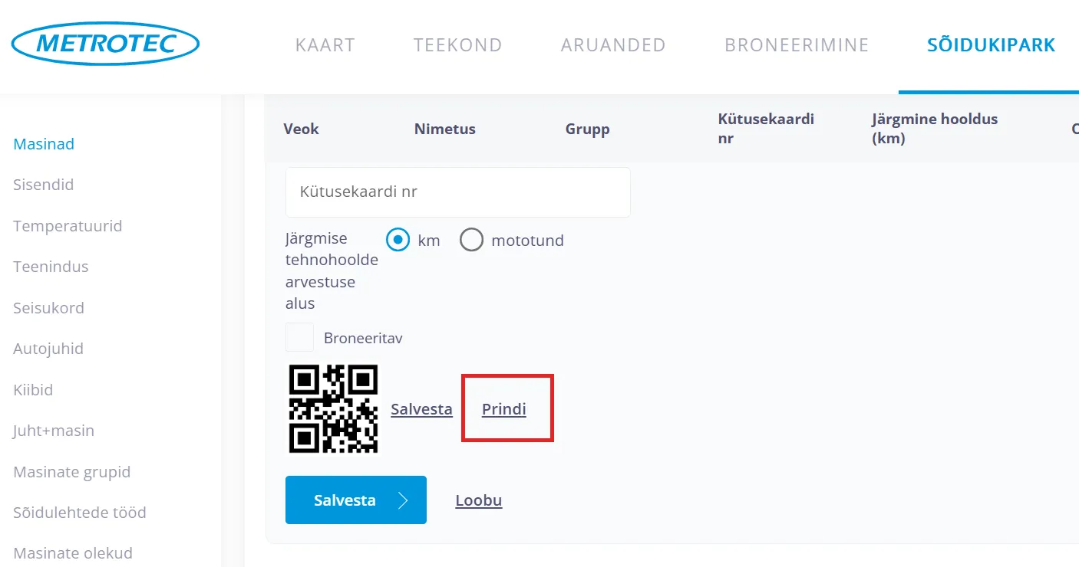Image resolution: width=1079 pixels, height=567 pixels.
Task: Open the Aruanded tab
Action: point(613,45)
